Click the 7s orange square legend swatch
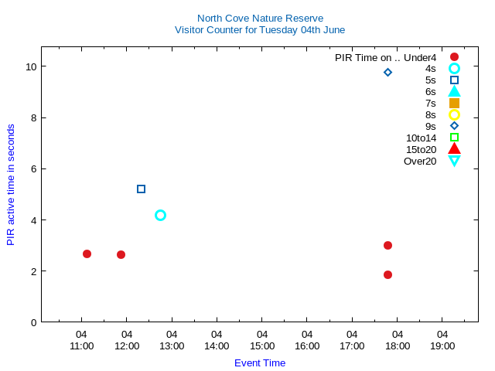Screen dimensions: 495x371 [454, 103]
